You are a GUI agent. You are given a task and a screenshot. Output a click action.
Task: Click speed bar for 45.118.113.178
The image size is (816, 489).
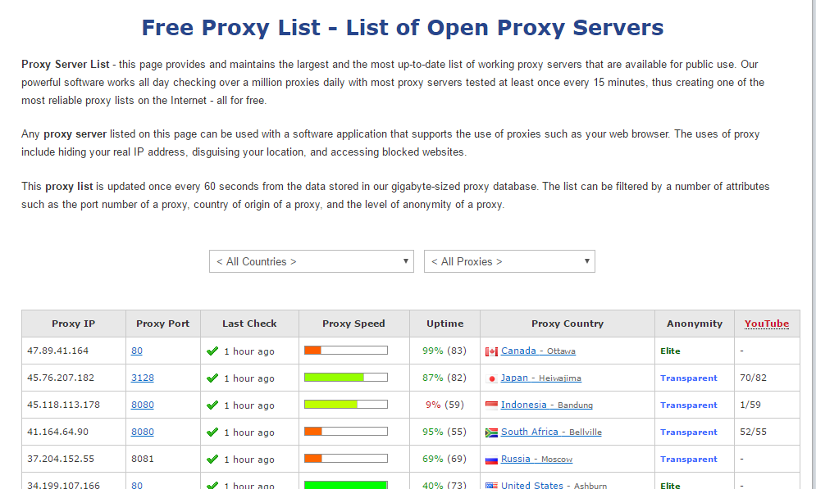pyautogui.click(x=346, y=405)
